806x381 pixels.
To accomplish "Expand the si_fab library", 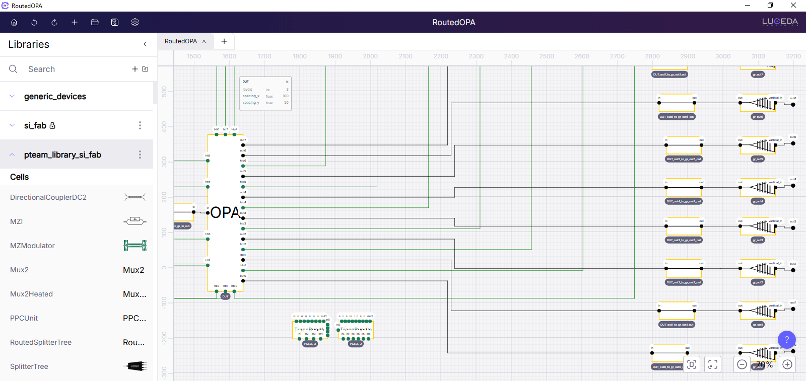I will click(x=12, y=125).
